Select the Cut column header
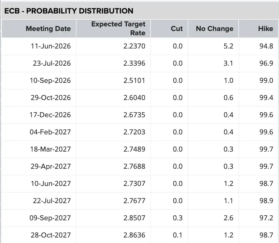This screenshot has height=243, width=279. tap(169, 29)
